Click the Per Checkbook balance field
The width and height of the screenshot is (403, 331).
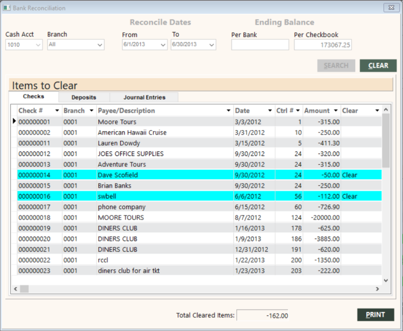(323, 45)
